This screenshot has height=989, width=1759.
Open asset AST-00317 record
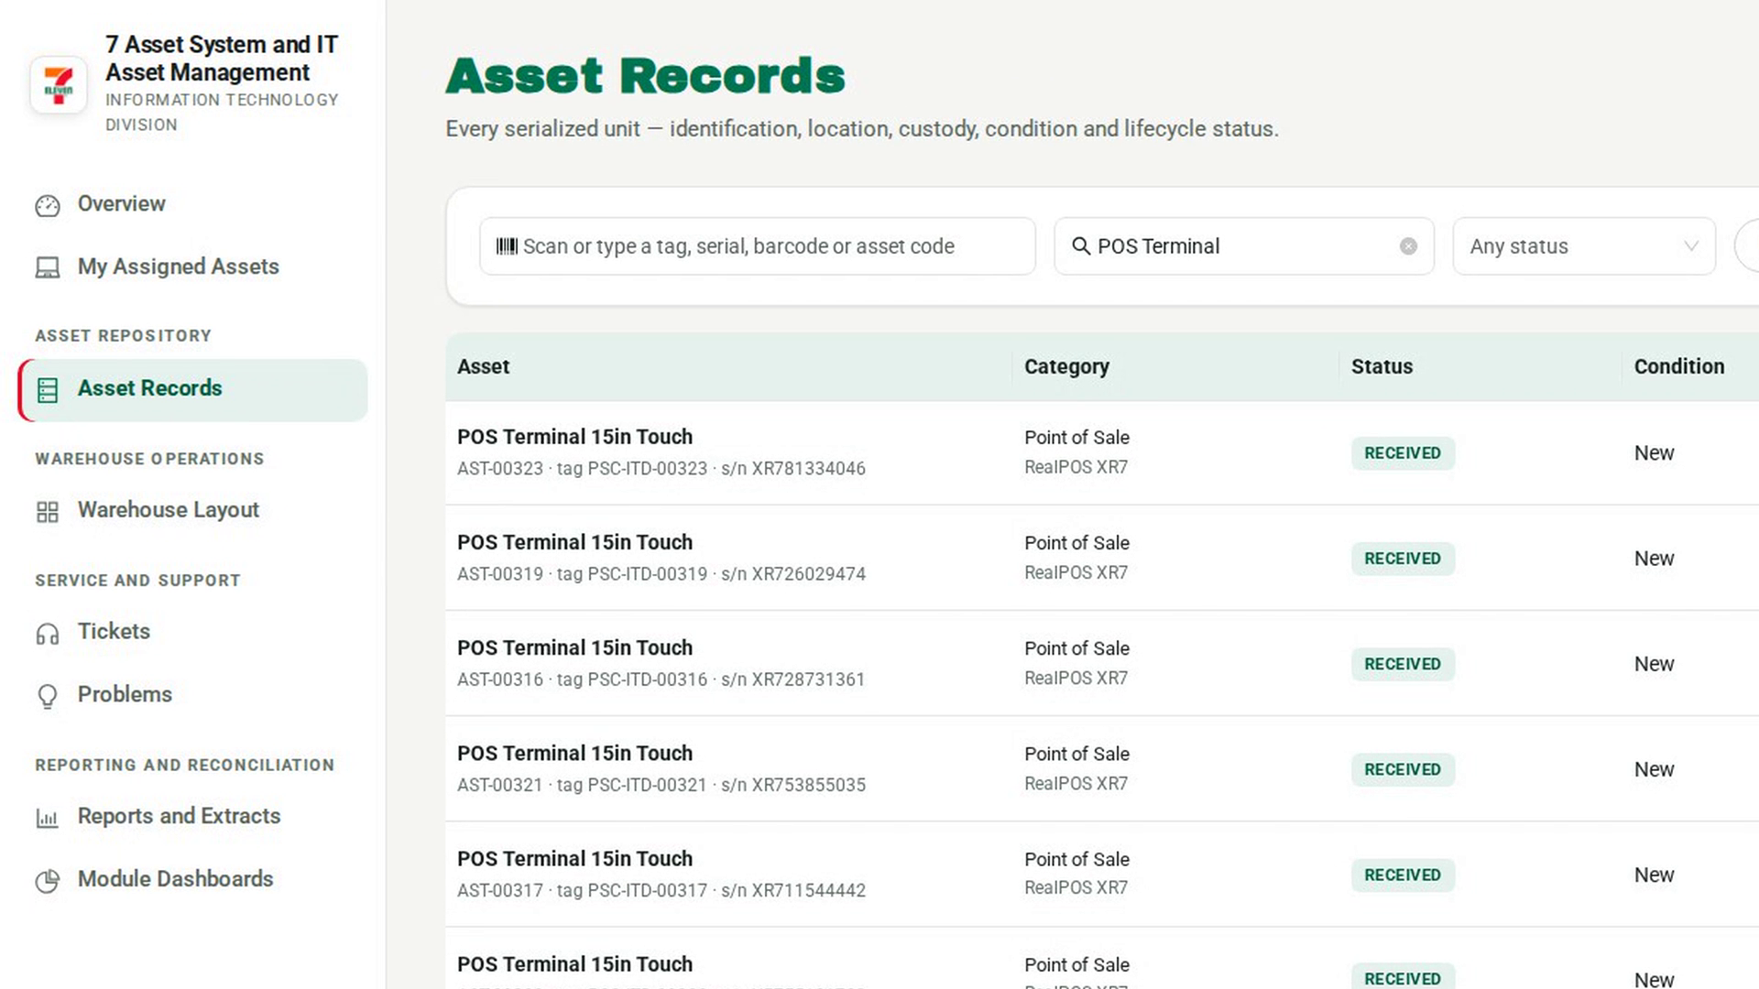point(574,858)
